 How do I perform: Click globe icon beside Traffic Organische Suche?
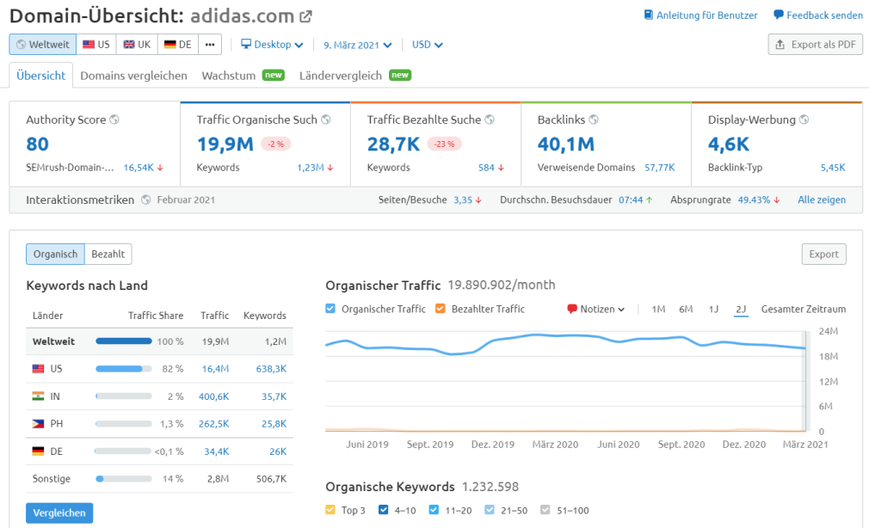point(326,120)
